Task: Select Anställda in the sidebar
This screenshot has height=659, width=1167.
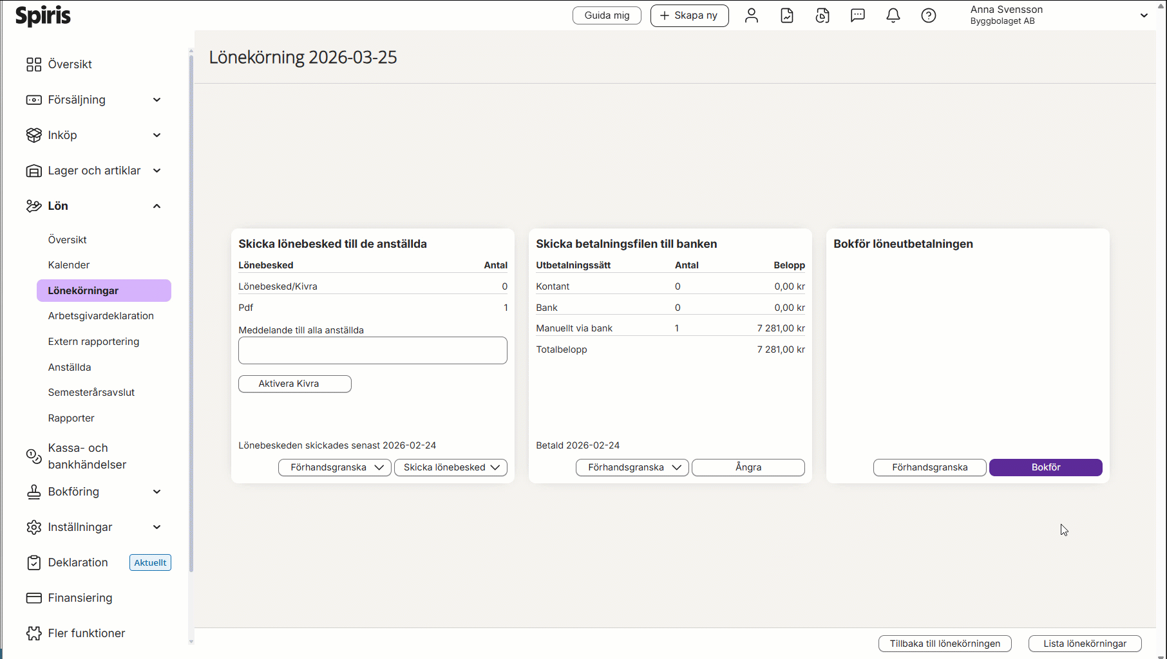Action: pos(70,367)
